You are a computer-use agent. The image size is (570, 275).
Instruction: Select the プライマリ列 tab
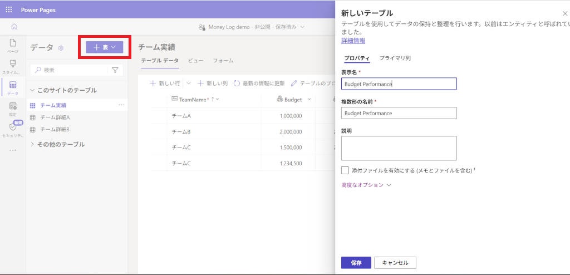[x=395, y=58]
